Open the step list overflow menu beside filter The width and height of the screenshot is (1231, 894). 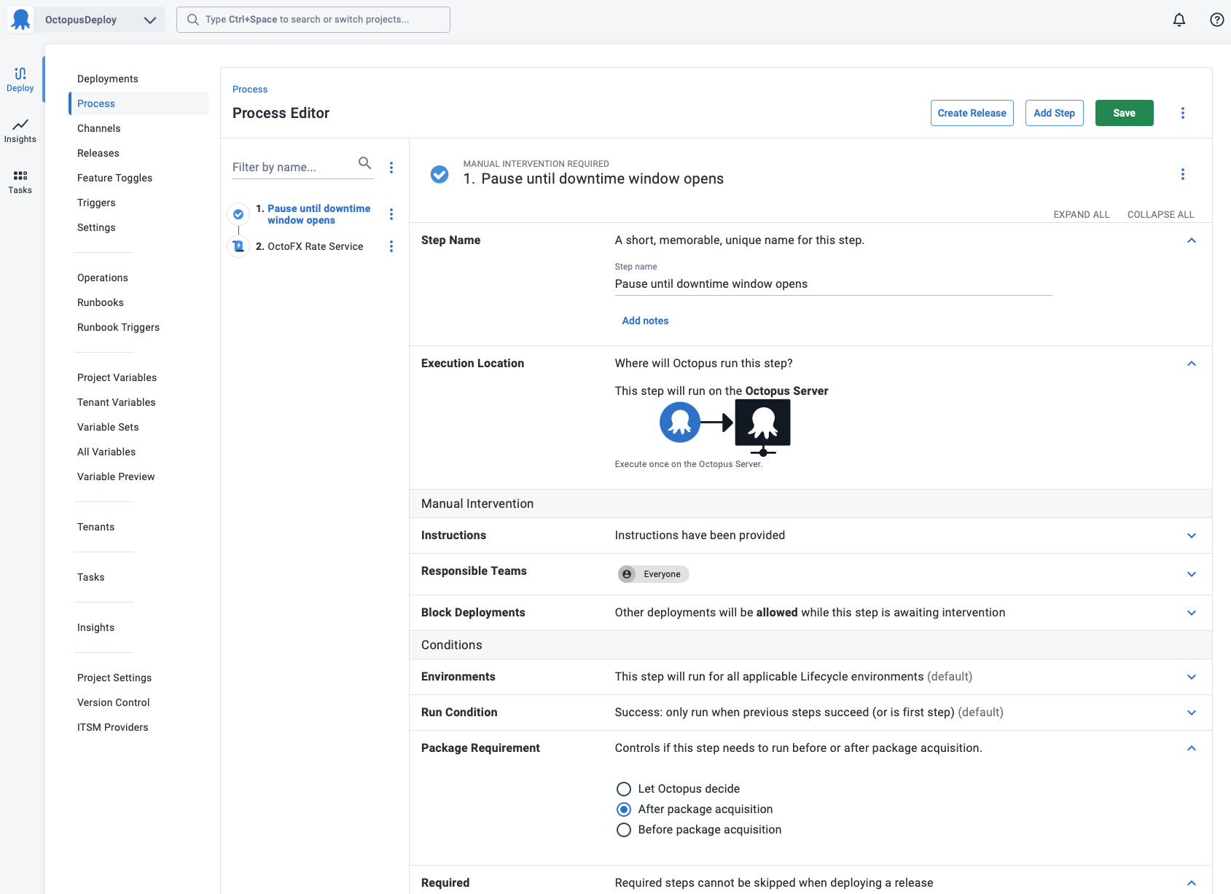click(x=391, y=168)
